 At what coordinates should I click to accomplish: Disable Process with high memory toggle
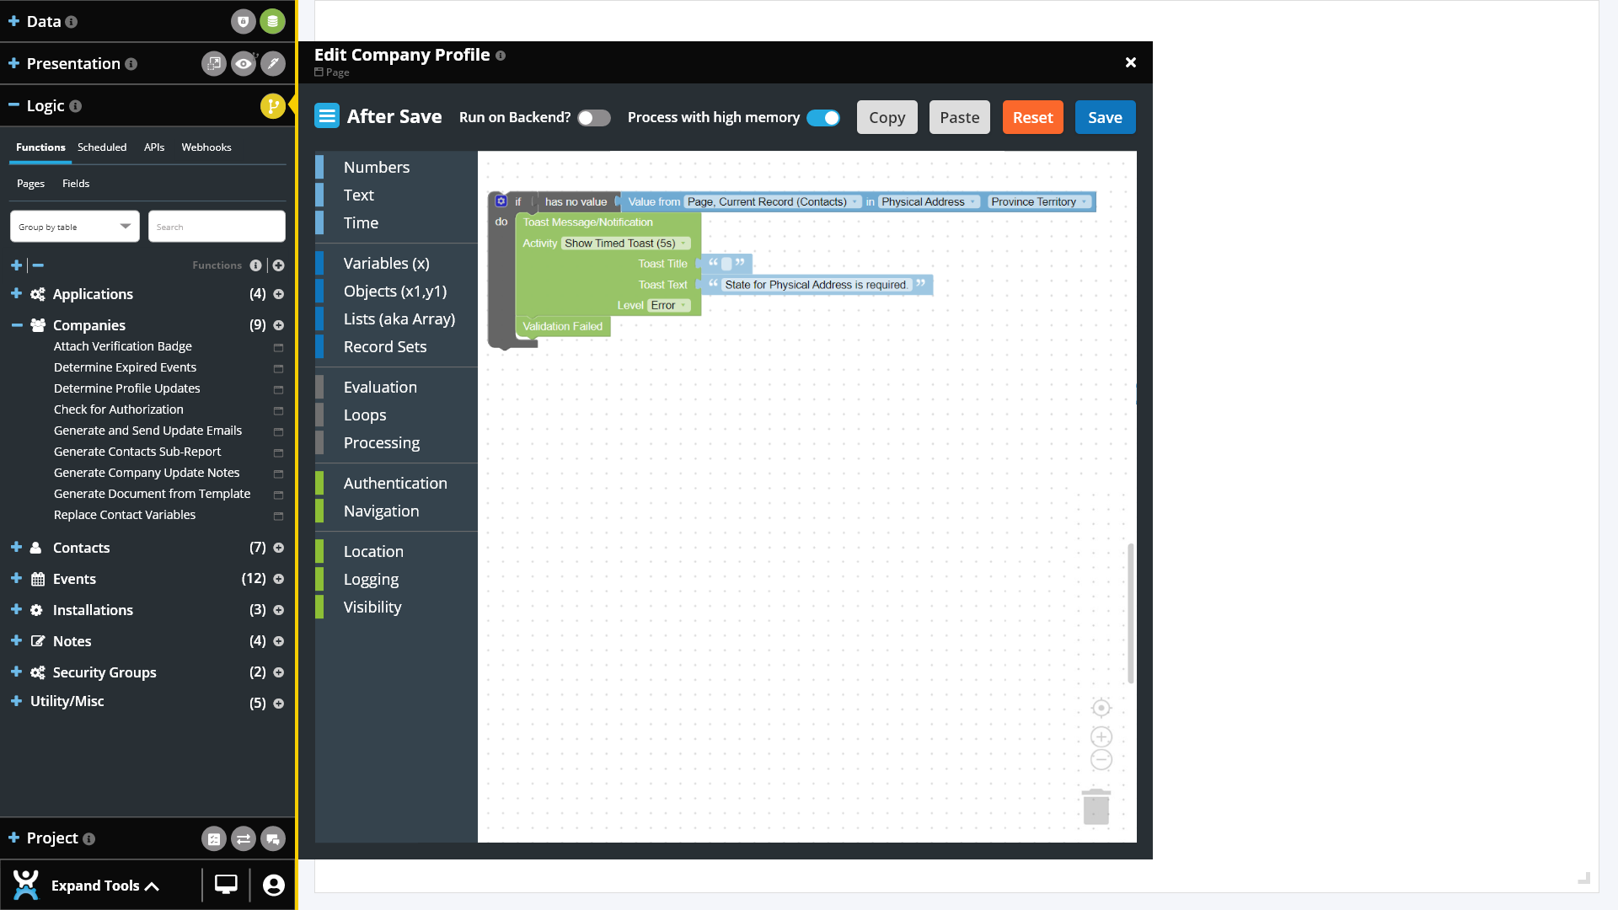coord(822,118)
